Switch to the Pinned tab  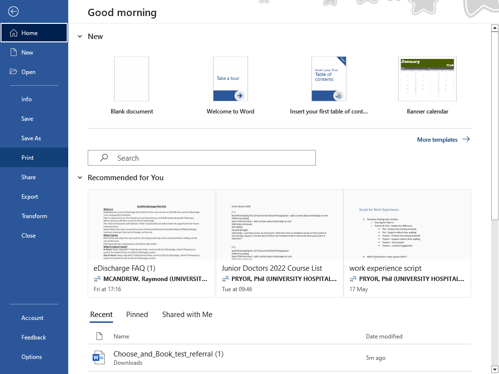pyautogui.click(x=137, y=315)
